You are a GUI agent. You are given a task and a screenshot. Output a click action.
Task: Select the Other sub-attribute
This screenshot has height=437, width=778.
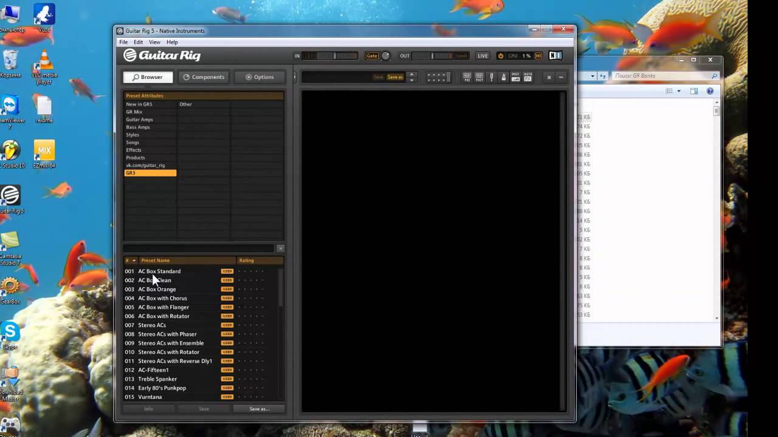click(x=204, y=104)
